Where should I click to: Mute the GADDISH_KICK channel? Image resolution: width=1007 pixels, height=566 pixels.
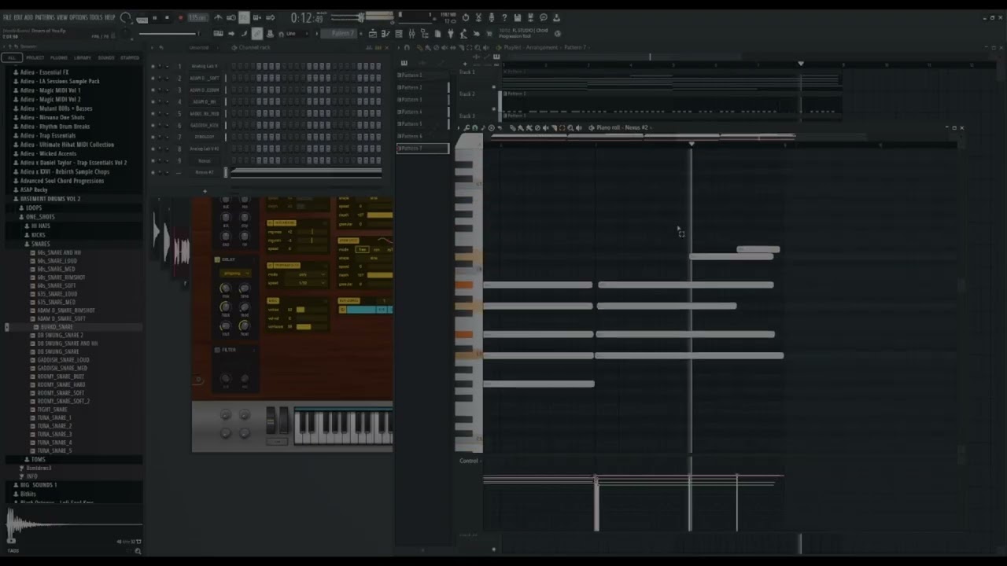click(153, 125)
